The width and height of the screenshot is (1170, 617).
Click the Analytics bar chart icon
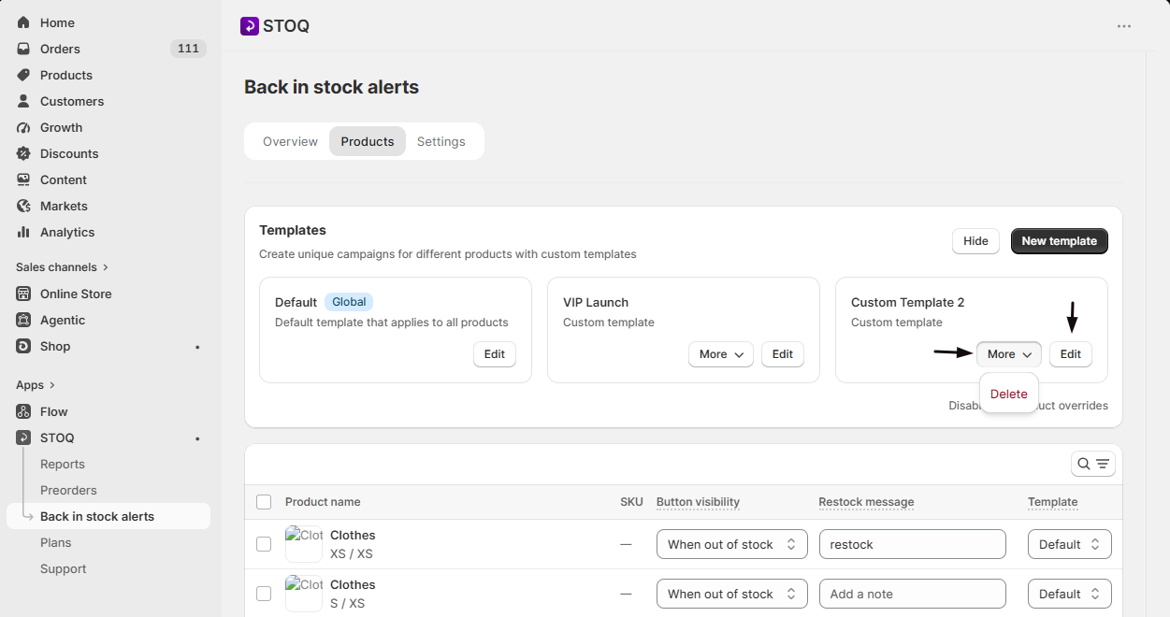(x=23, y=232)
